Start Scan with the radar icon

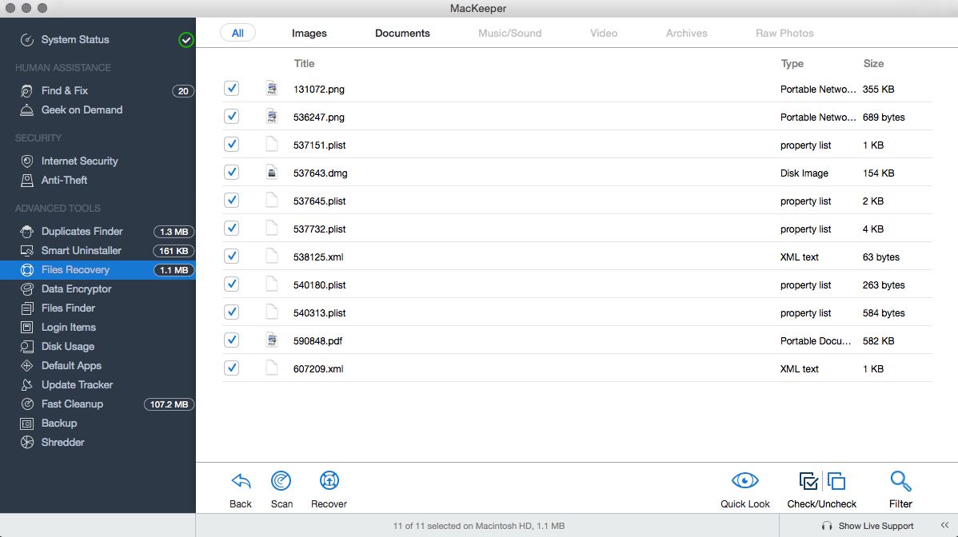(281, 481)
